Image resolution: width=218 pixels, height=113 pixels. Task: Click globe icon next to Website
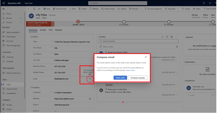coord(90,99)
